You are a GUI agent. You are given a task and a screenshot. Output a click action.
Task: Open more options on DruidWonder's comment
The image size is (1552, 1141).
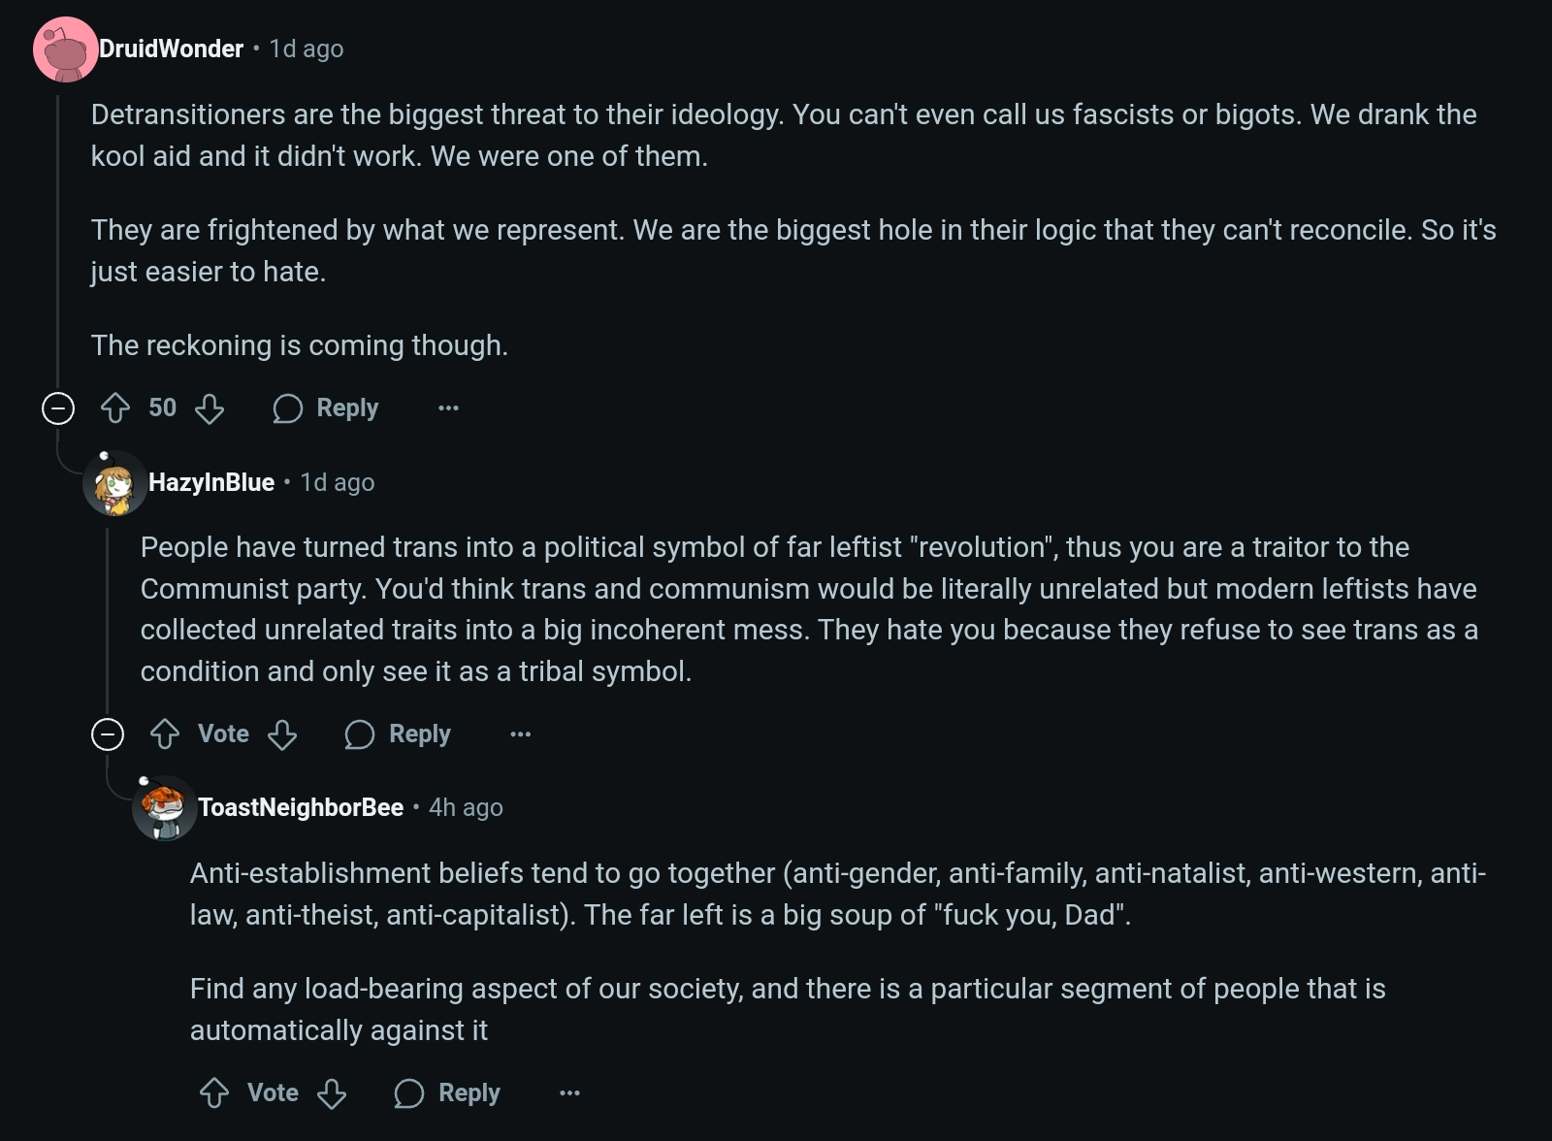448,408
